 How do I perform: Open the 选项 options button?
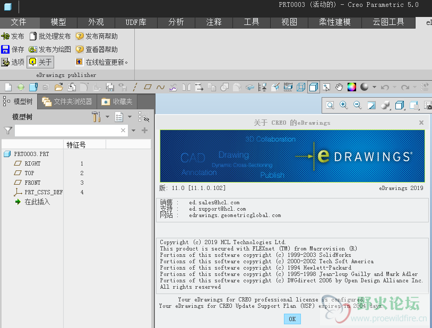(x=13, y=62)
